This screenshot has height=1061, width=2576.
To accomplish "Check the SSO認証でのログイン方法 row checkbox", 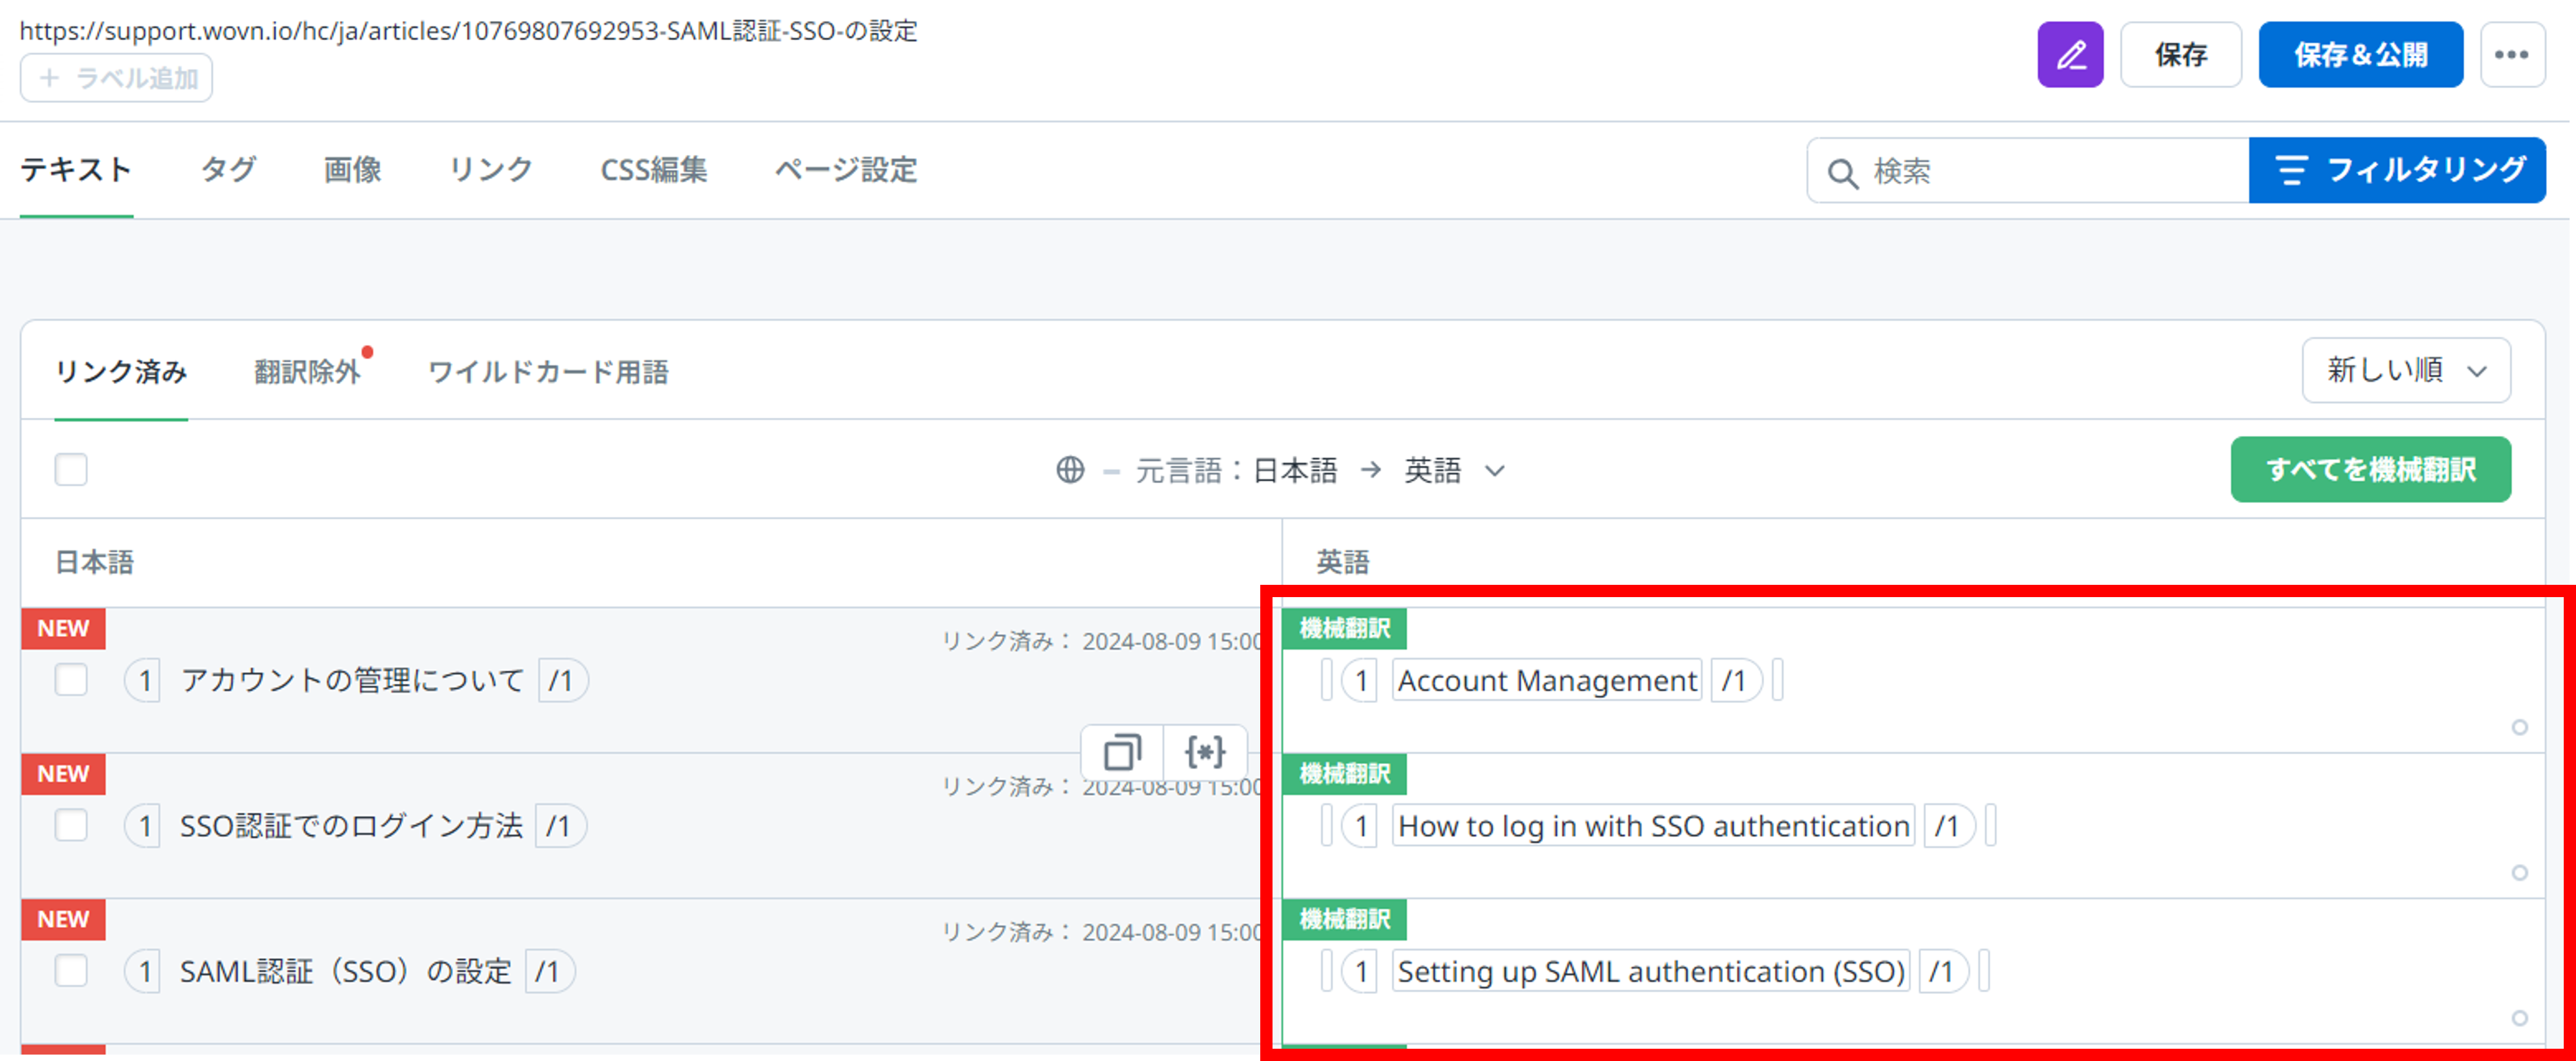I will tap(71, 825).
